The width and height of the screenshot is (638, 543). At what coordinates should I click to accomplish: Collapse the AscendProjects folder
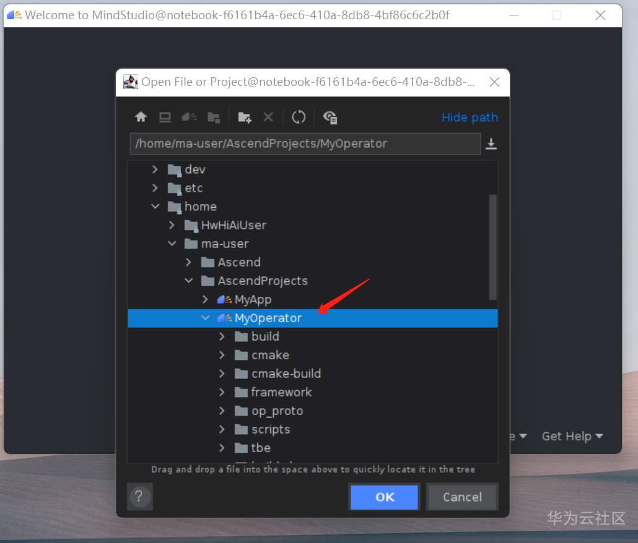(189, 281)
